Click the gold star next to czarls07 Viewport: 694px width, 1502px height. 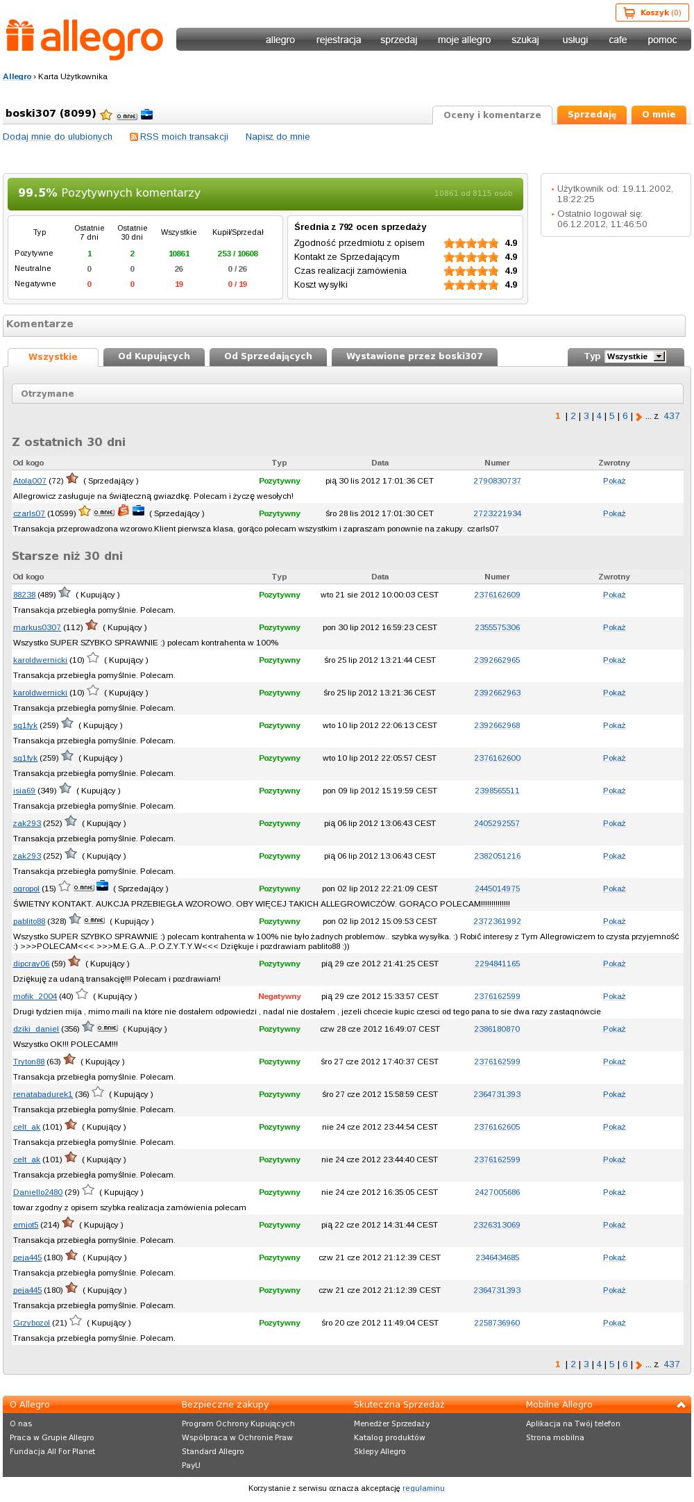coord(85,511)
